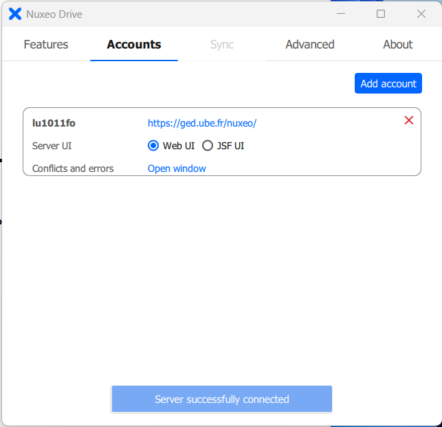The height and width of the screenshot is (427, 442).
Task: Close the Nuxeo Drive window
Action: (421, 14)
